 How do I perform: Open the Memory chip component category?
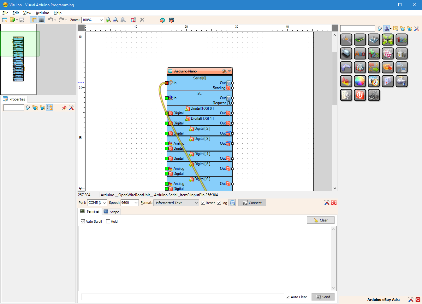point(360,40)
